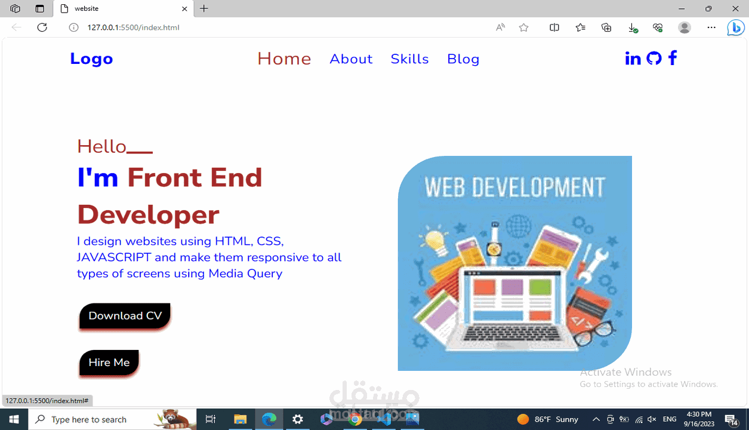Open Settings and more ellipsis menu

coord(711,27)
